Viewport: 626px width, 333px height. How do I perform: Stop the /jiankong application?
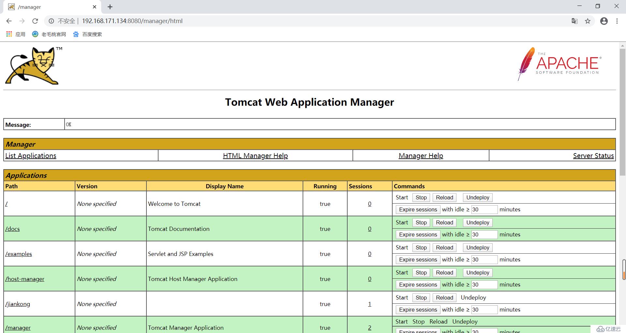(x=421, y=298)
